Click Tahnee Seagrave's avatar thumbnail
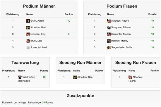The height and width of the screenshot is (107, 161). [109, 27]
